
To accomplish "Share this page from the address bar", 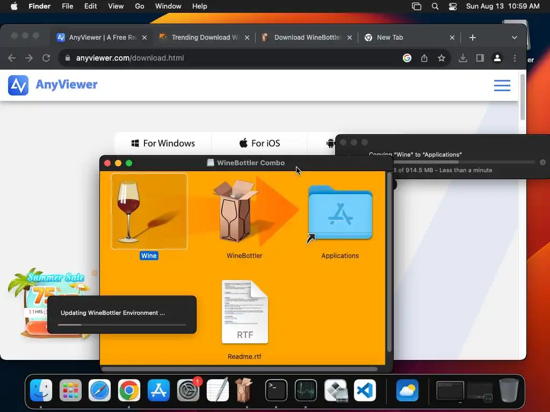I will pos(424,58).
